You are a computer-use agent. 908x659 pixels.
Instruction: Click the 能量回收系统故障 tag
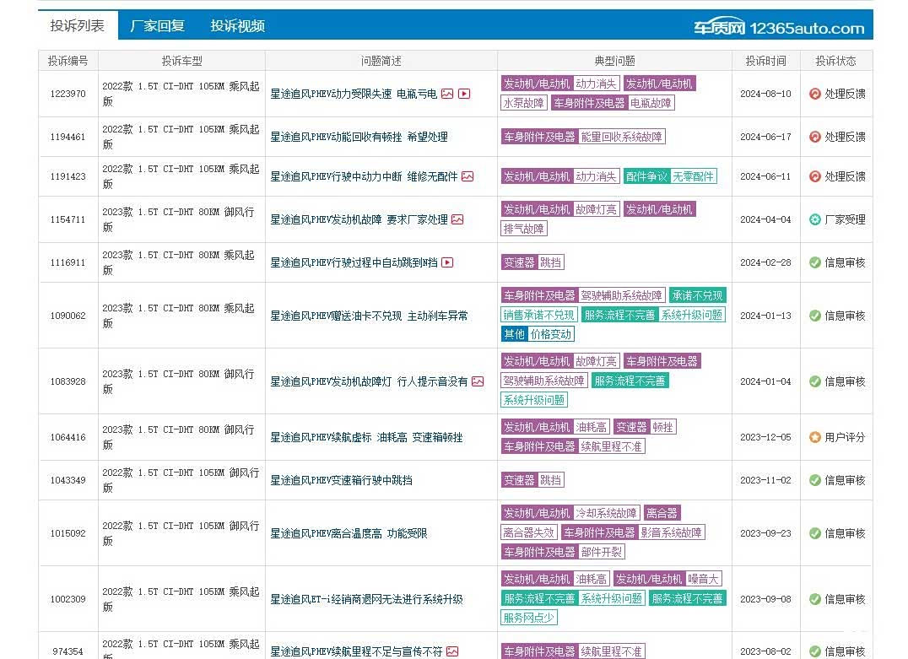point(621,137)
